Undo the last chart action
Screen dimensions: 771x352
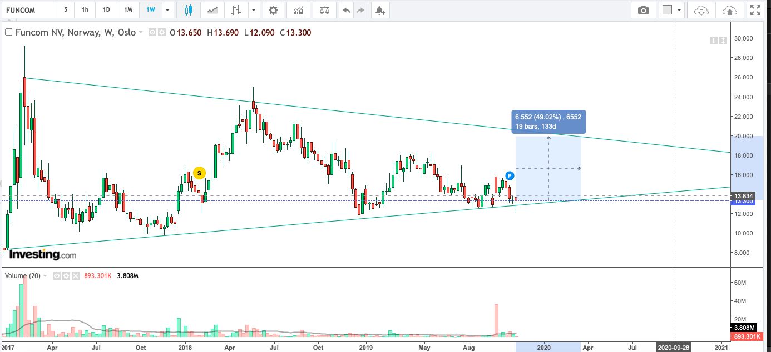click(347, 10)
